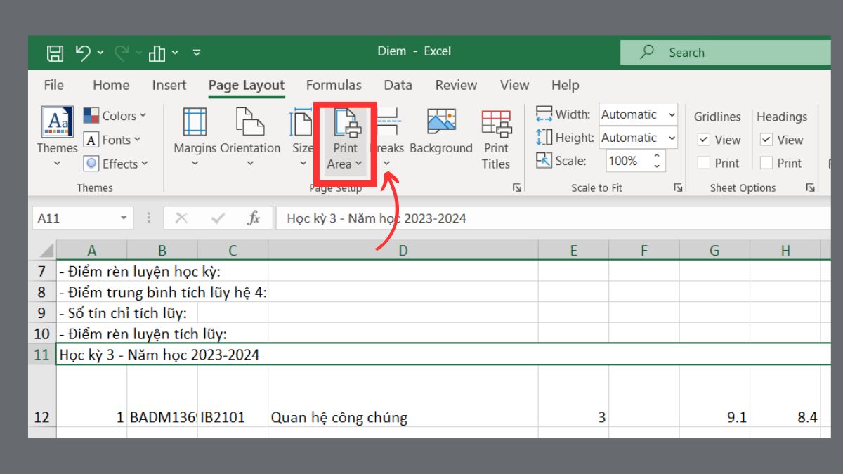This screenshot has height=474, width=843.
Task: Click the formula bar text
Action: pyautogui.click(x=377, y=218)
